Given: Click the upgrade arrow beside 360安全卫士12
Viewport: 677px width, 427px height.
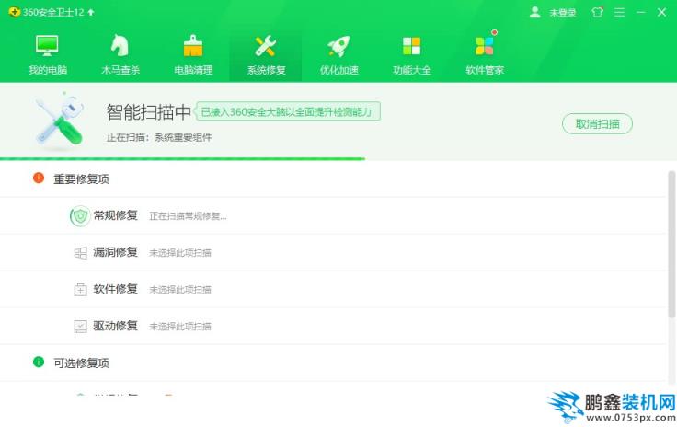Looking at the screenshot, I should [91, 13].
